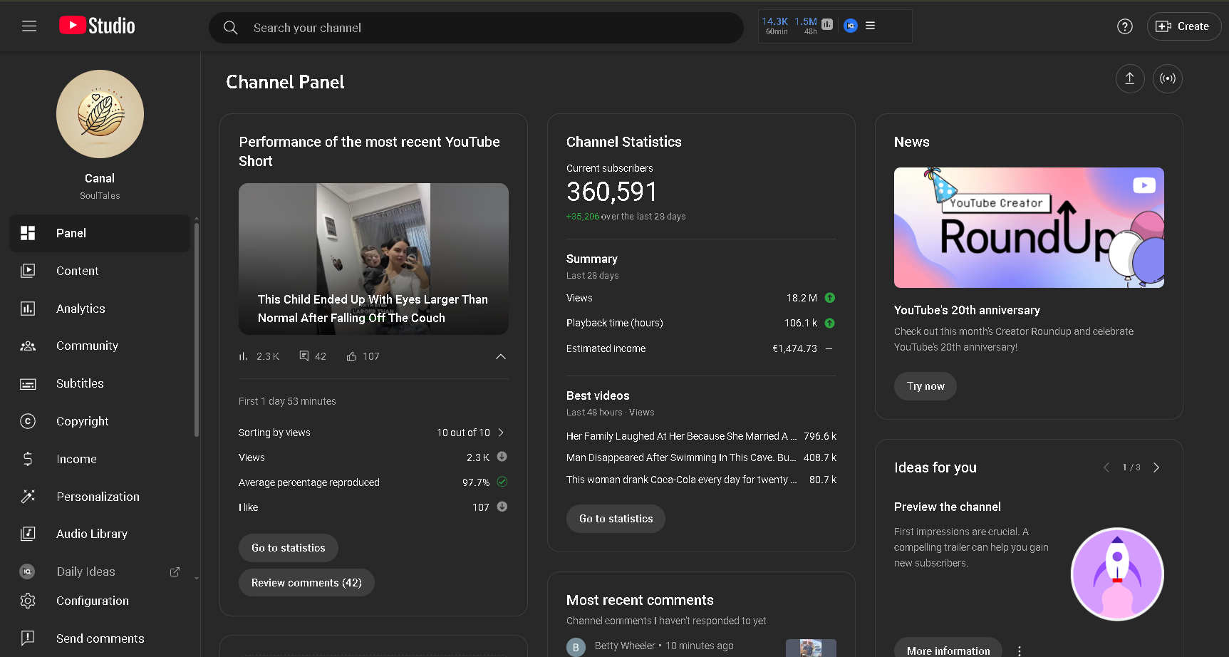Click the Betty Wheeler commenter name
This screenshot has width=1229, height=657.
625,646
